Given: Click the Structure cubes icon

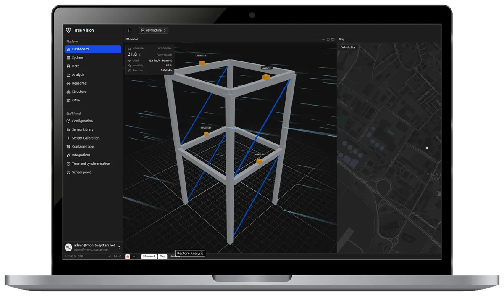Looking at the screenshot, I should [68, 92].
